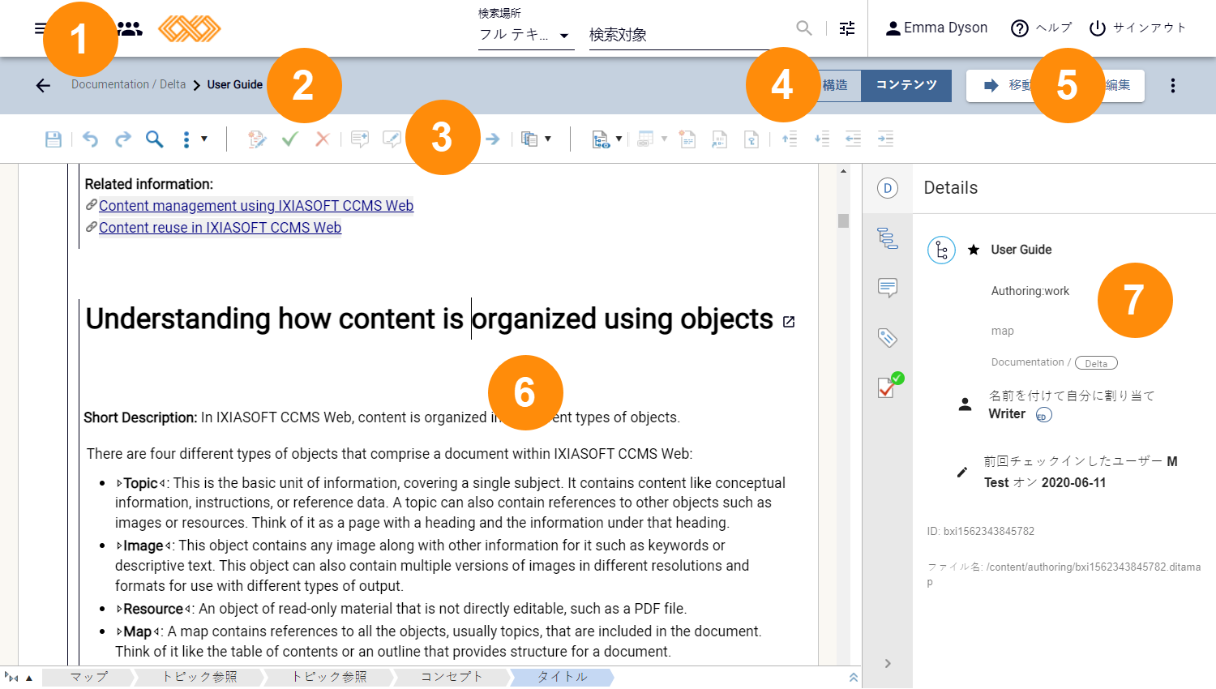Click the search magnifier in top bar

click(x=803, y=28)
